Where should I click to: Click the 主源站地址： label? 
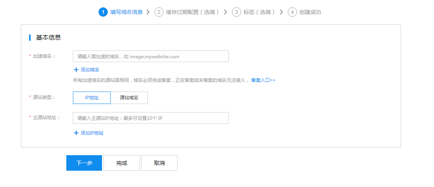pos(47,118)
